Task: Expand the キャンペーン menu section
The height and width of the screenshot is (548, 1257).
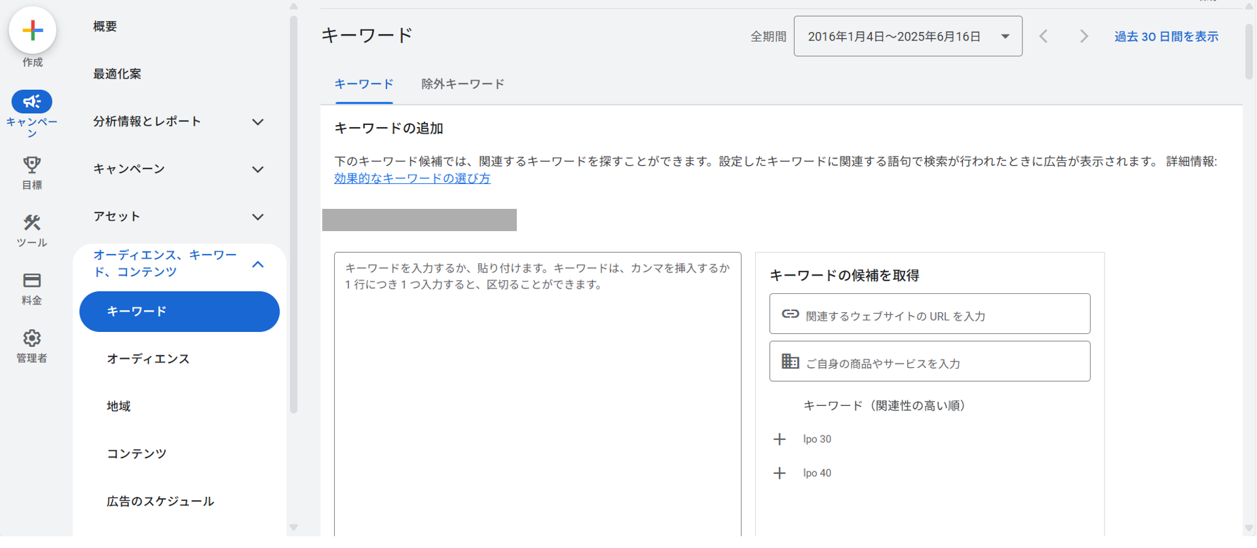Action: tap(258, 170)
